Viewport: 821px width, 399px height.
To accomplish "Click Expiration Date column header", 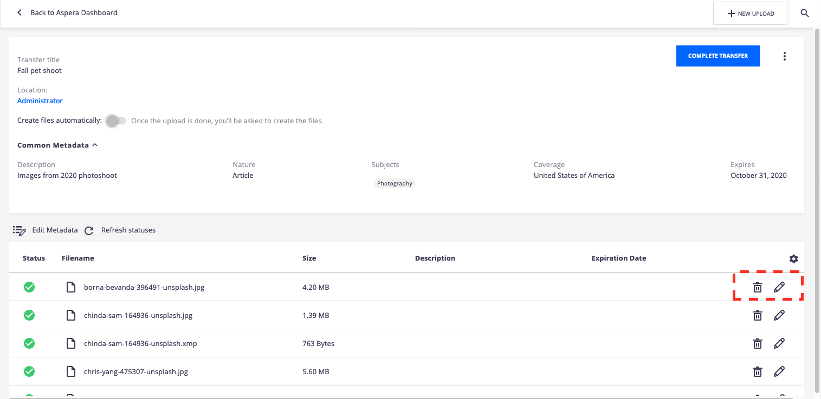I will (x=619, y=258).
